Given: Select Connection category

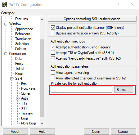Looking at the screenshot, I should (17, 54).
